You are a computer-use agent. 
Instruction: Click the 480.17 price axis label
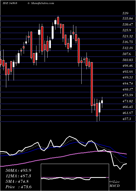[x=128, y=89]
